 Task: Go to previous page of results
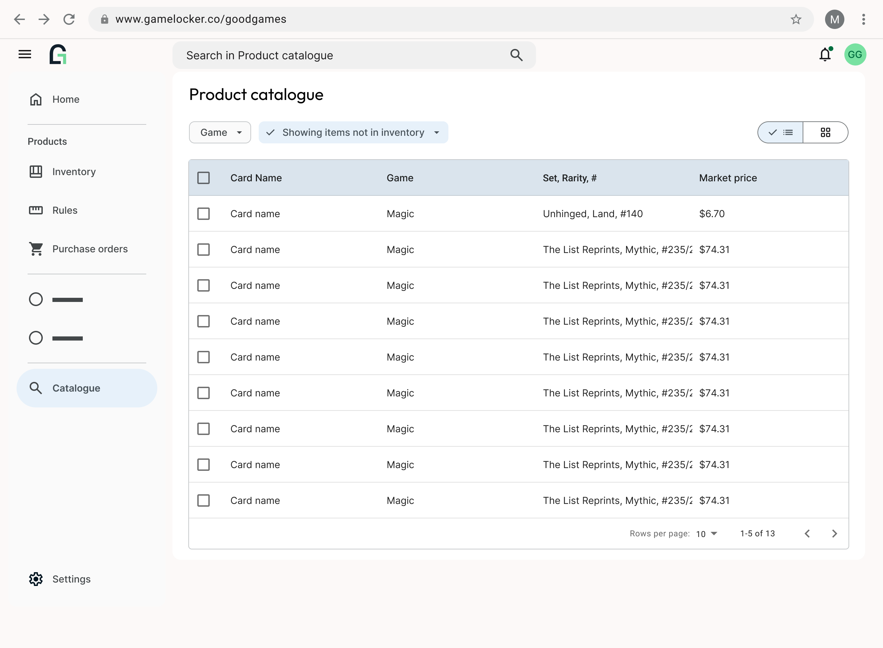807,534
